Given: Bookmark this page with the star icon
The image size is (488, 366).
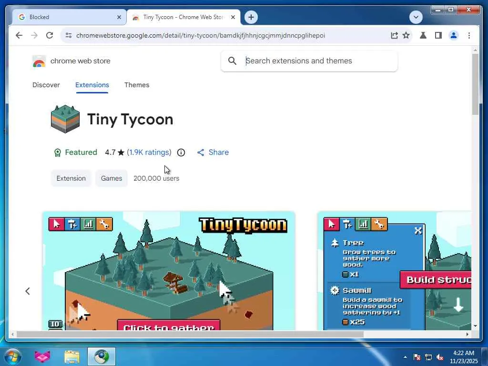Looking at the screenshot, I should (x=406, y=35).
